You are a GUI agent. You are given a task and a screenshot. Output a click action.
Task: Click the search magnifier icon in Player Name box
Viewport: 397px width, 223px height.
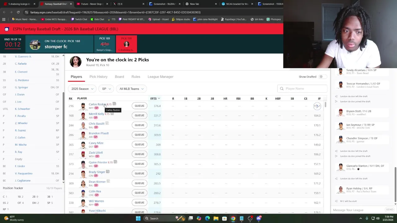point(282,89)
